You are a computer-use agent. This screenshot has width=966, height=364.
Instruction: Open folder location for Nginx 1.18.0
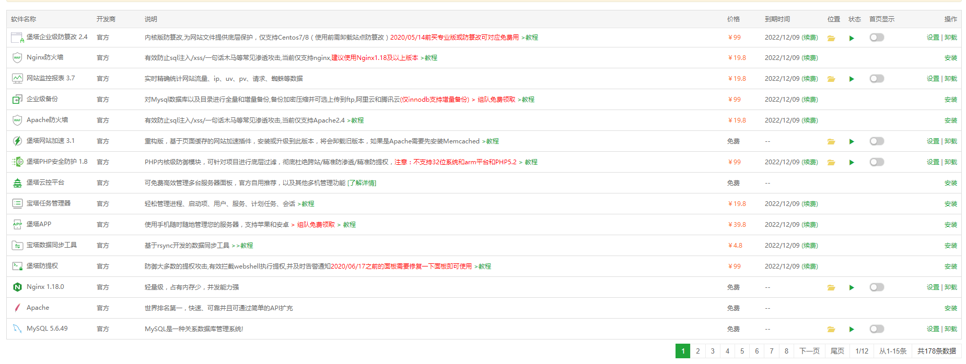click(831, 288)
